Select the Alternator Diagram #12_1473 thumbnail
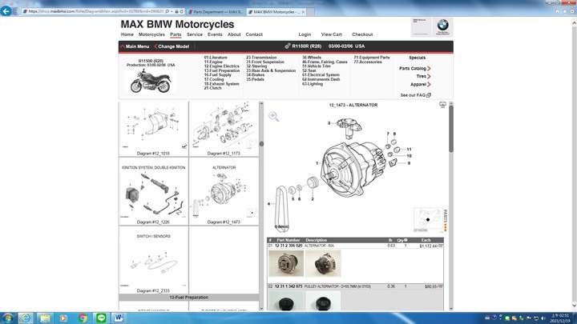The height and width of the screenshot is (324, 577). click(224, 191)
